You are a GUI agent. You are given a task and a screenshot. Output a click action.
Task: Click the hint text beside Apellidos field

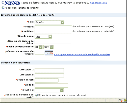[93, 31]
